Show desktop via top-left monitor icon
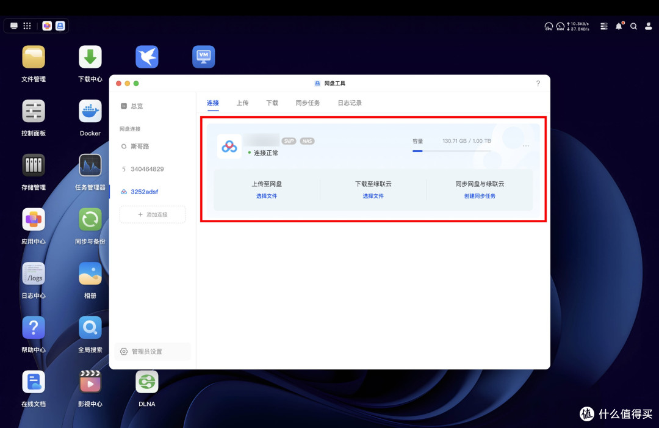The image size is (659, 428). pyautogui.click(x=14, y=26)
